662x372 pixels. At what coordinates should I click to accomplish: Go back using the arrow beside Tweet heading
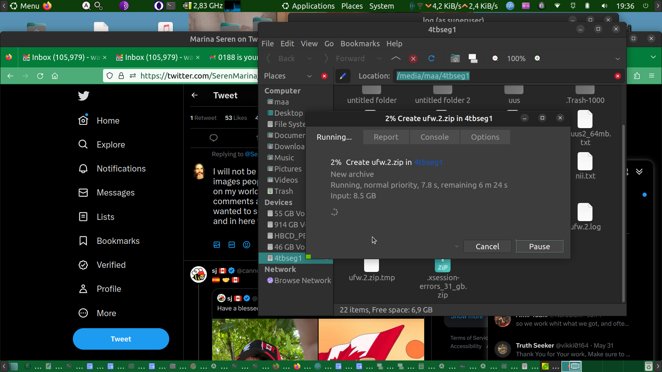(x=194, y=95)
